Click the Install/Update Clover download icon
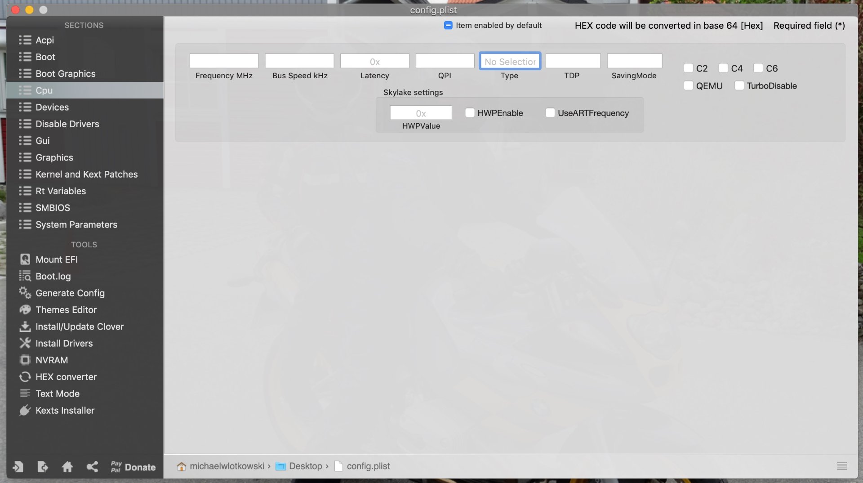 pyautogui.click(x=25, y=326)
